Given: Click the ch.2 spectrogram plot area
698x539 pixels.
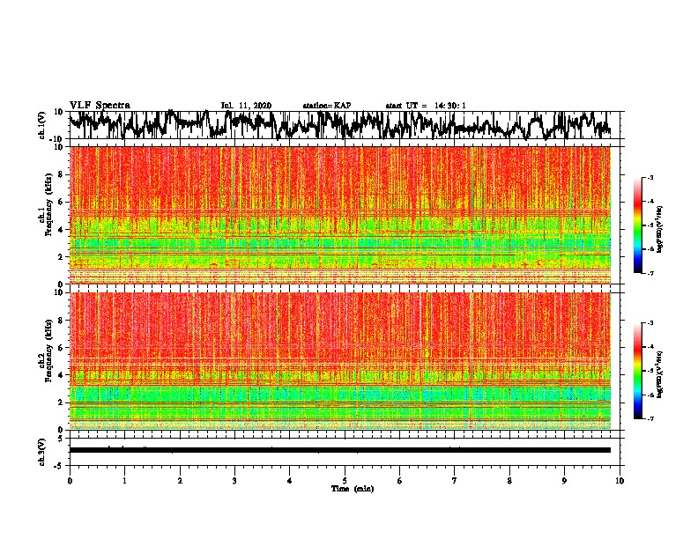Looking at the screenshot, I should [340, 361].
